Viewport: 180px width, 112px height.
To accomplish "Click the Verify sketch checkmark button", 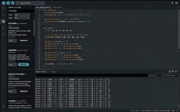I will [4, 3].
